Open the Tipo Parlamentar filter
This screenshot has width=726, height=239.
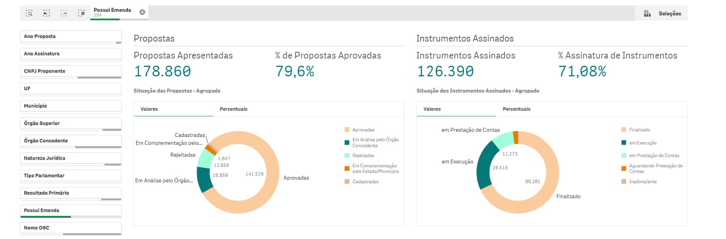pos(70,176)
